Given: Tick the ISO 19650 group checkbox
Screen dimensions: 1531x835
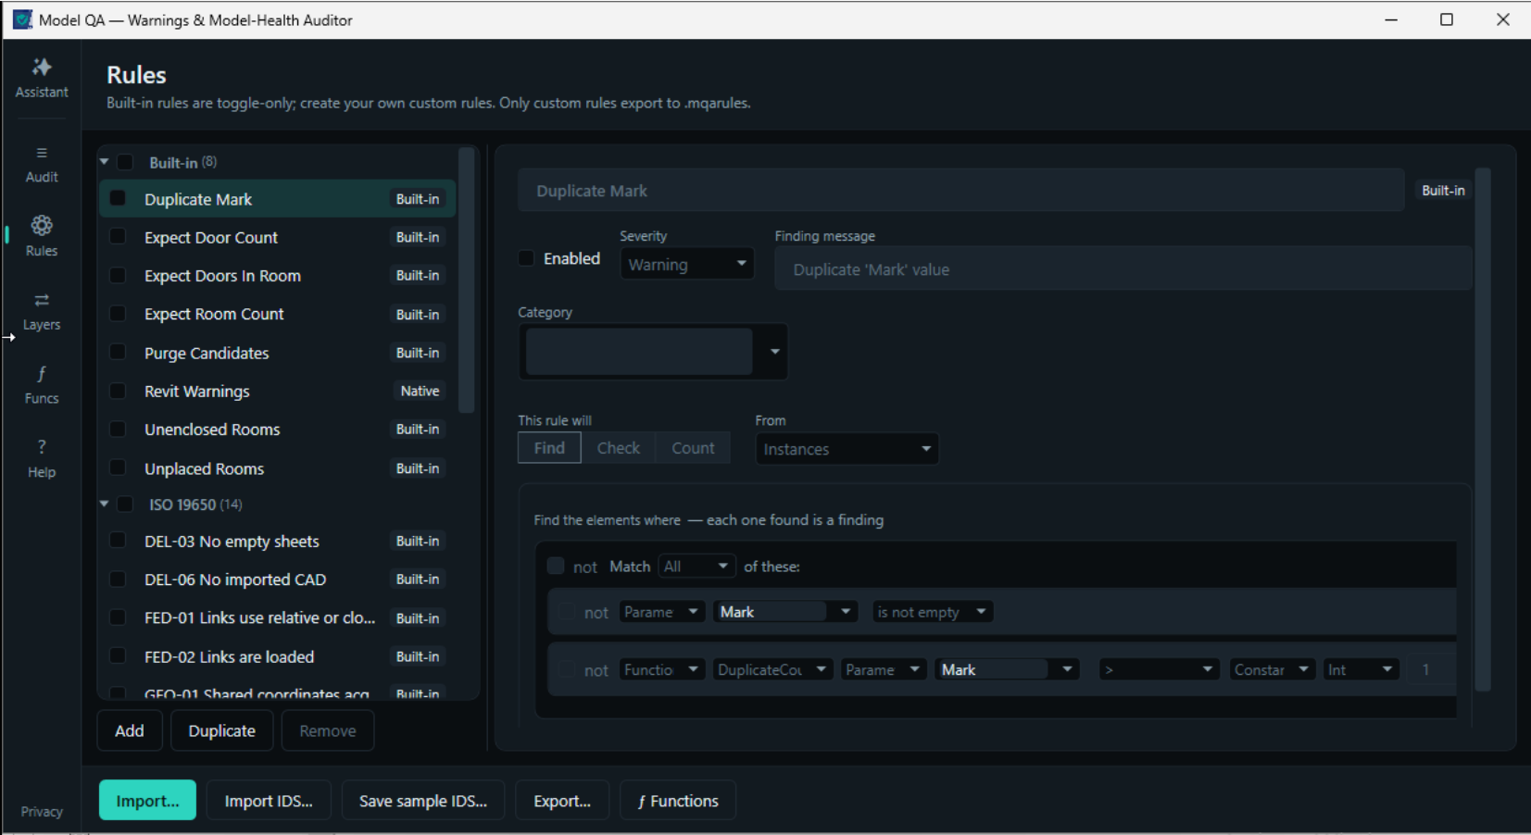Looking at the screenshot, I should (x=125, y=505).
